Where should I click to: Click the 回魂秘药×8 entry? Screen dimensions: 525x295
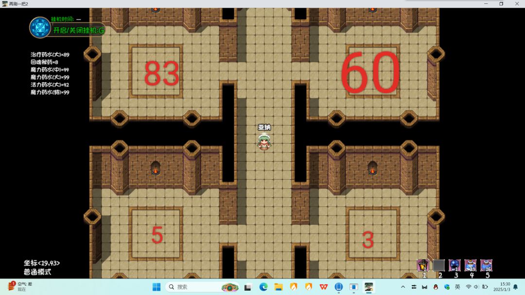point(44,62)
